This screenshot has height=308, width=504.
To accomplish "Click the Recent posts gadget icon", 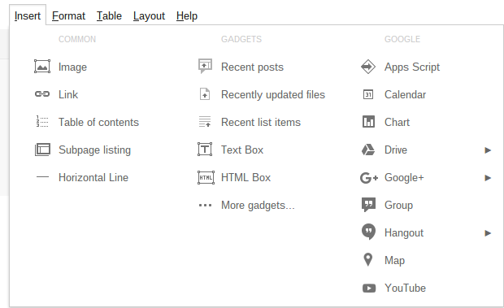I will pyautogui.click(x=205, y=66).
